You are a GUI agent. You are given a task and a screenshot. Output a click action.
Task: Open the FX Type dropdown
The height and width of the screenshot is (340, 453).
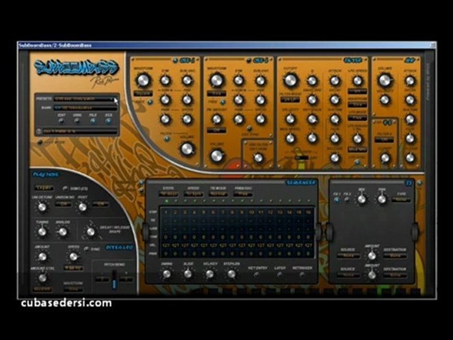(401, 200)
